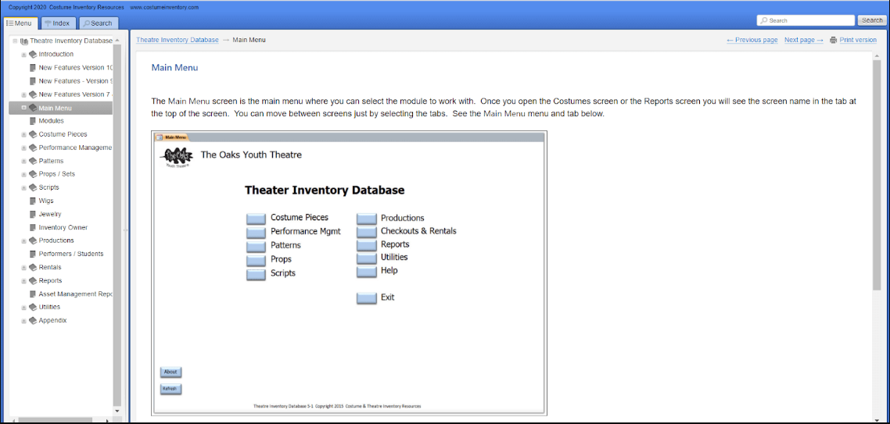The width and height of the screenshot is (890, 424).
Task: Go to the Previous page link
Action: (x=752, y=41)
